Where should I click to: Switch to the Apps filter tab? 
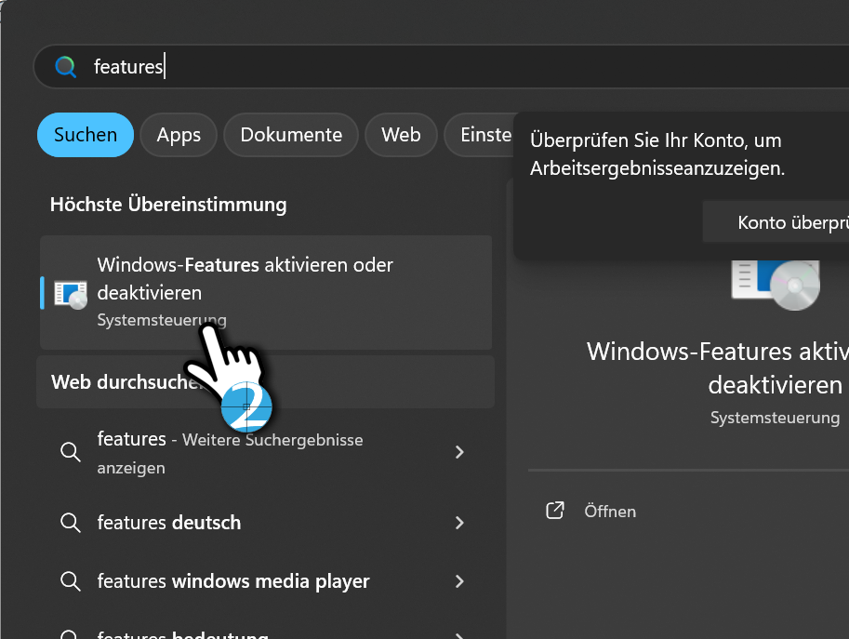(179, 135)
